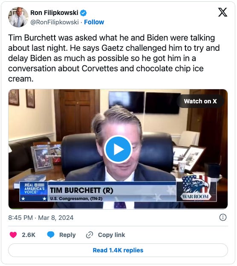This screenshot has height=266, width=237.
Task: Click the Watch on X button
Action: [x=200, y=101]
